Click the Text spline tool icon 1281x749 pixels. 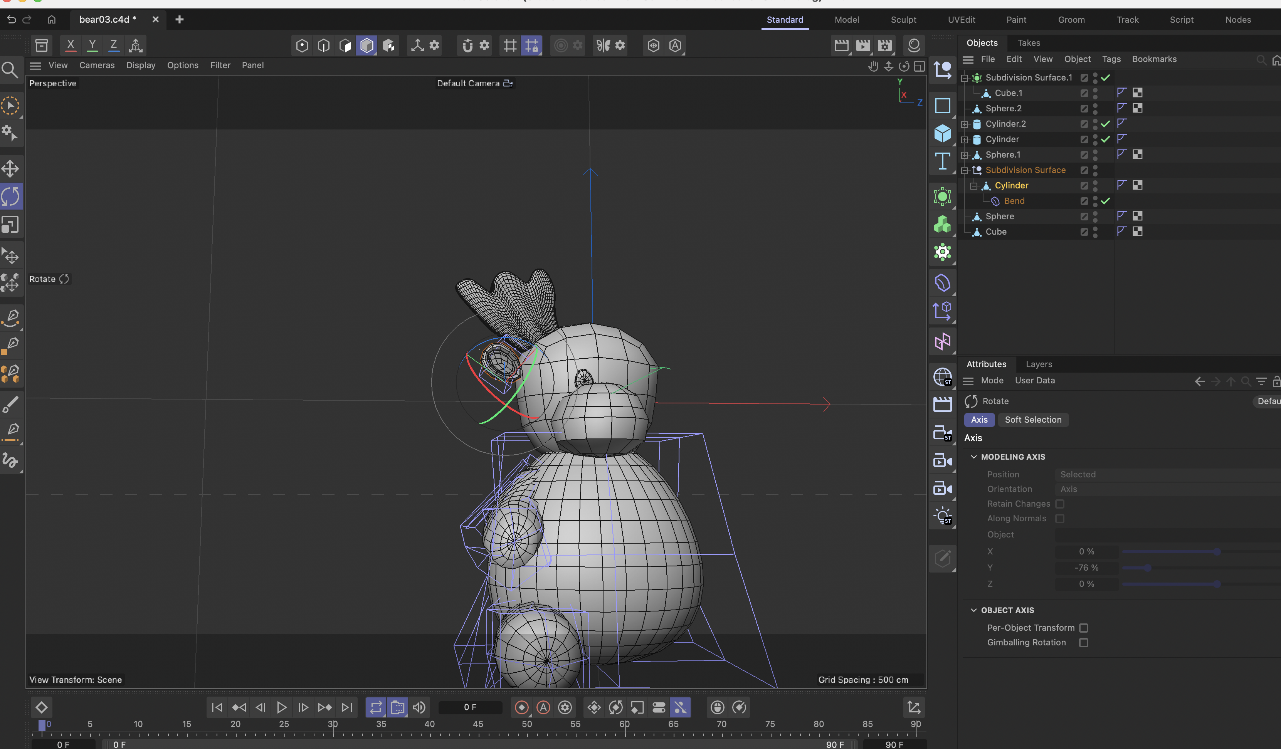[x=942, y=161]
